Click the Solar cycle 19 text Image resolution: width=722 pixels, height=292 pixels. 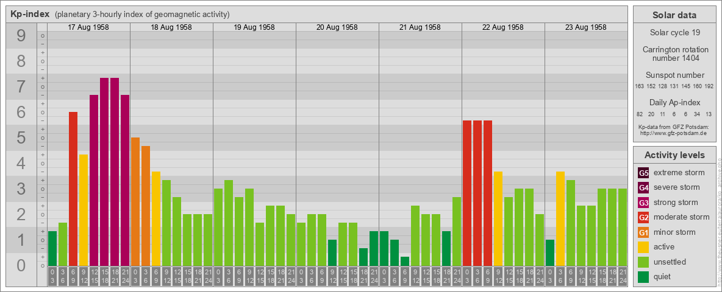pyautogui.click(x=674, y=33)
